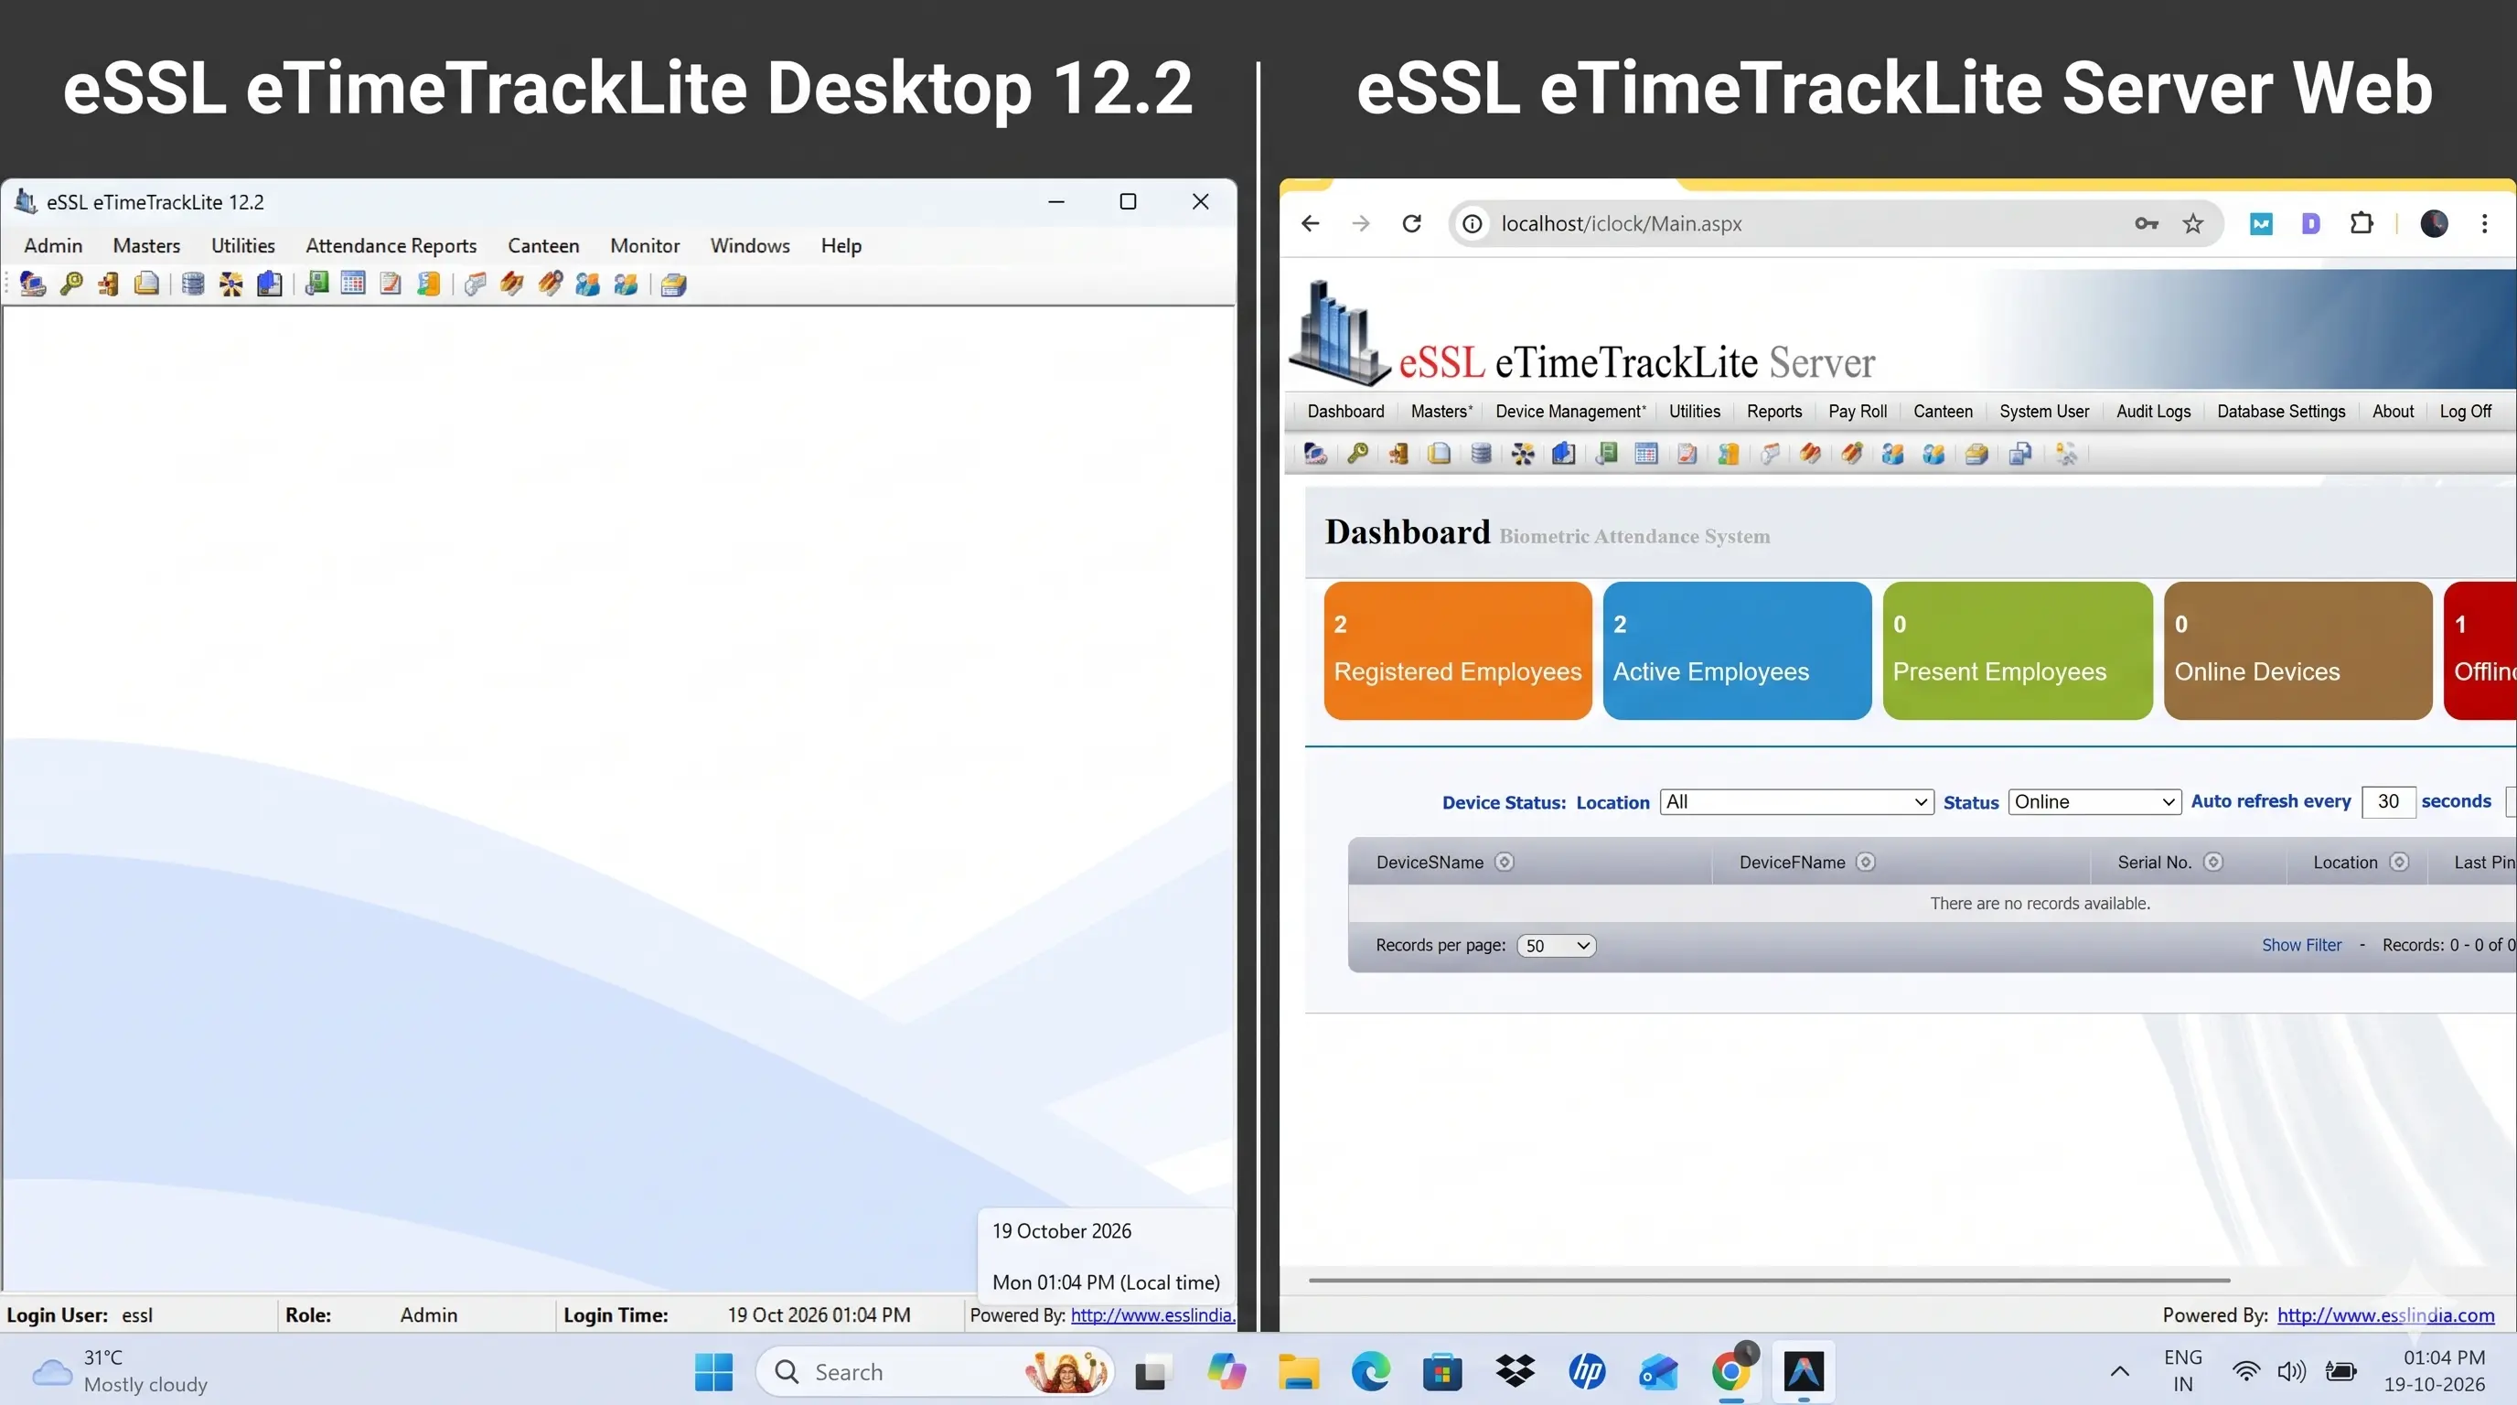
Task: Open Attendance Reports menu in Desktop 12.2
Action: click(x=391, y=246)
